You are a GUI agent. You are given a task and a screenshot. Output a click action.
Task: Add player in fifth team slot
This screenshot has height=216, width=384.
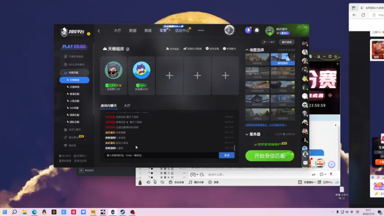[225, 75]
